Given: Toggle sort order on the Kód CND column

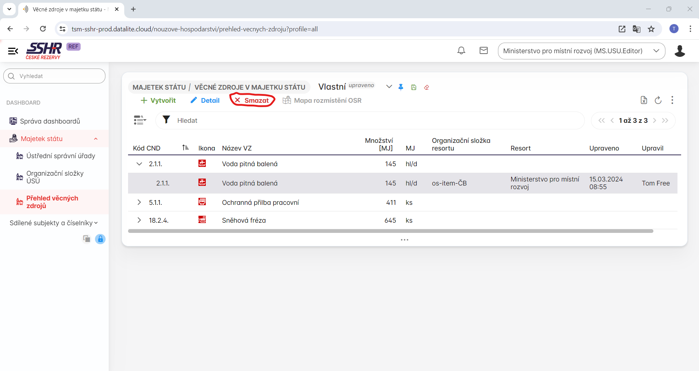Looking at the screenshot, I should pyautogui.click(x=185, y=148).
